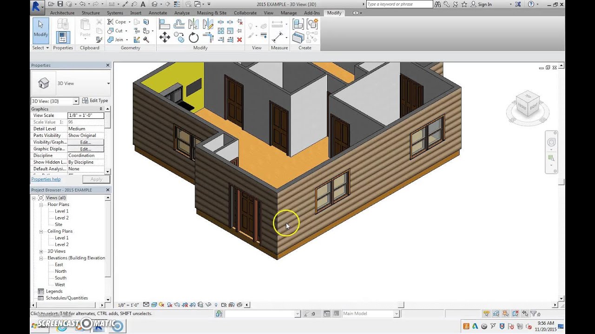Expand the 3D Views tree node

tap(41, 251)
